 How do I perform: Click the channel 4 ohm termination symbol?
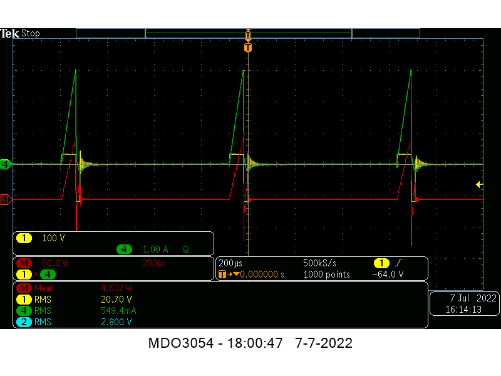(185, 249)
